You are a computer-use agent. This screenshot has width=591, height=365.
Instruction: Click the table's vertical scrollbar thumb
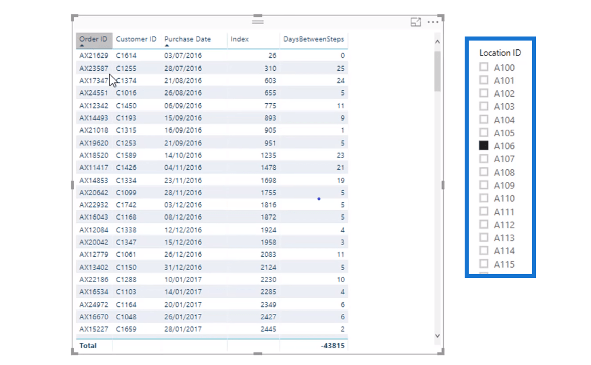click(x=437, y=71)
